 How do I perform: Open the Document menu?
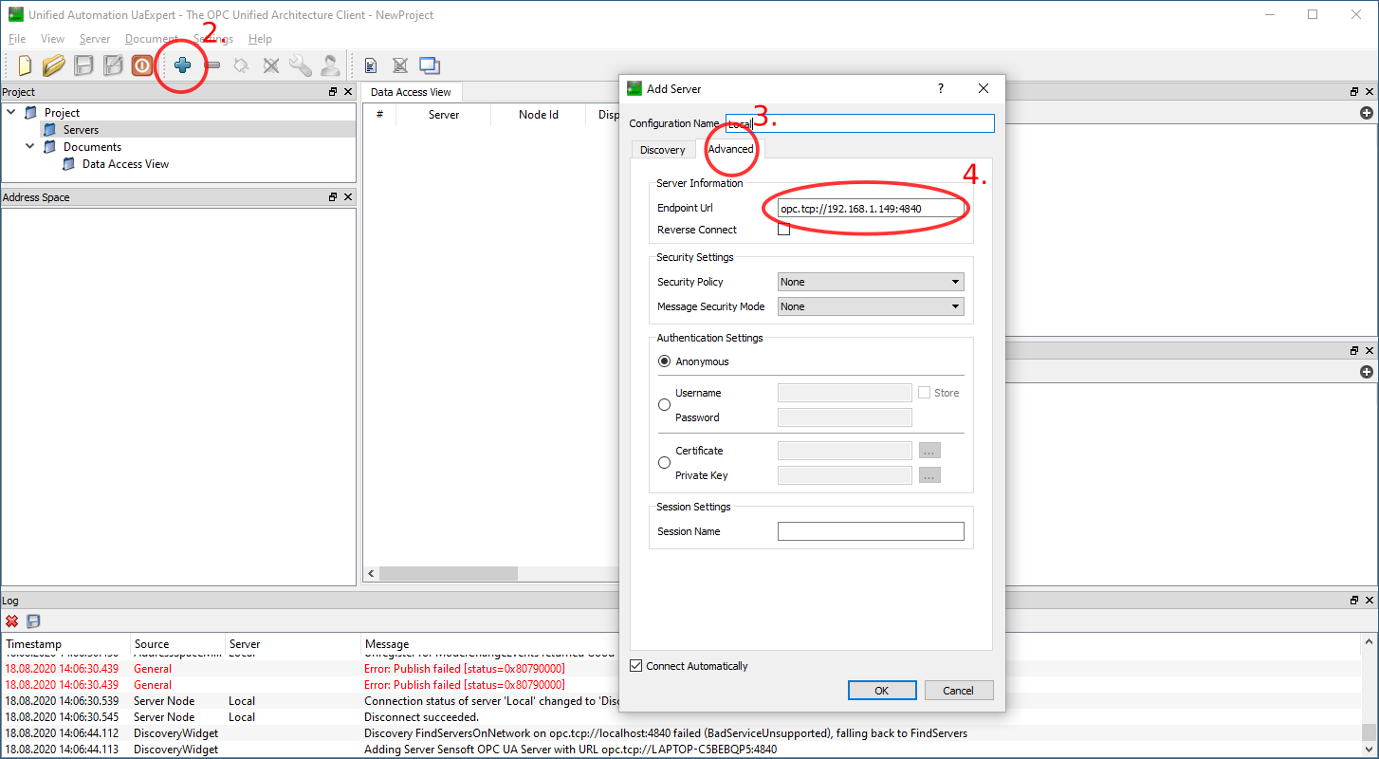tap(151, 39)
